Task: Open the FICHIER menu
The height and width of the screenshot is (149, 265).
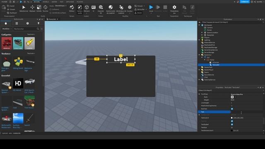Action: [5, 2]
